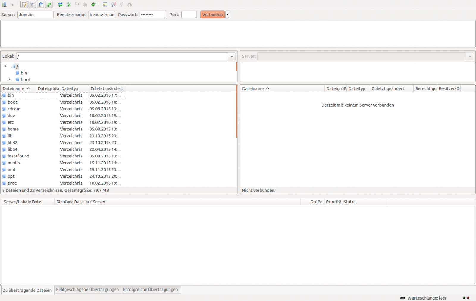Open the Site Manager icon

(4, 4)
